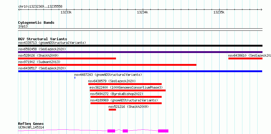The image size is (271, 134).
Task: Select the small nsv4487243 blue marker
Action: [75, 78]
